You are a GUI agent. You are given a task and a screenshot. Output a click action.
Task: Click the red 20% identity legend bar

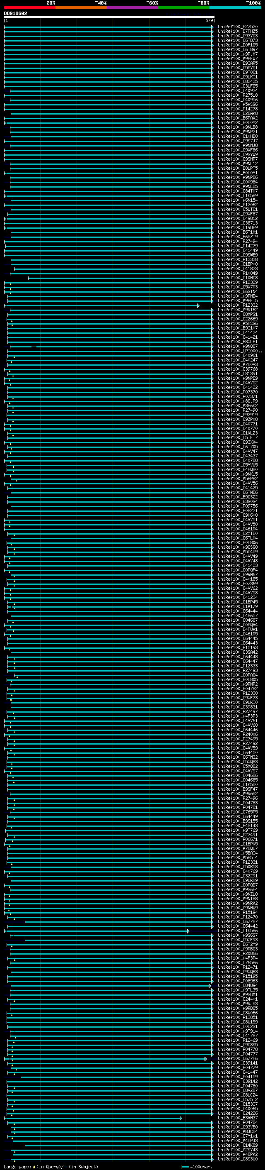pyautogui.click(x=29, y=8)
